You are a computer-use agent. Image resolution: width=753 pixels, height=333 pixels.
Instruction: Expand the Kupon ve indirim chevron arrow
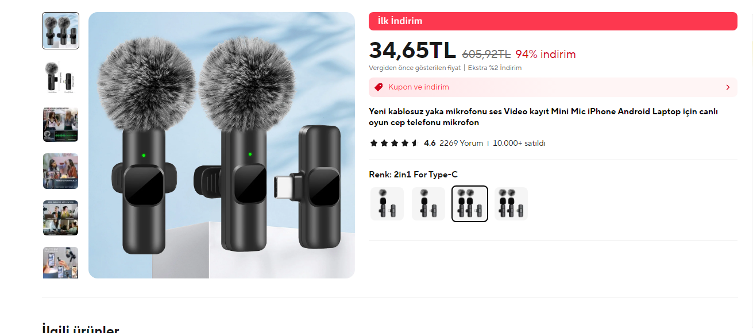[728, 87]
